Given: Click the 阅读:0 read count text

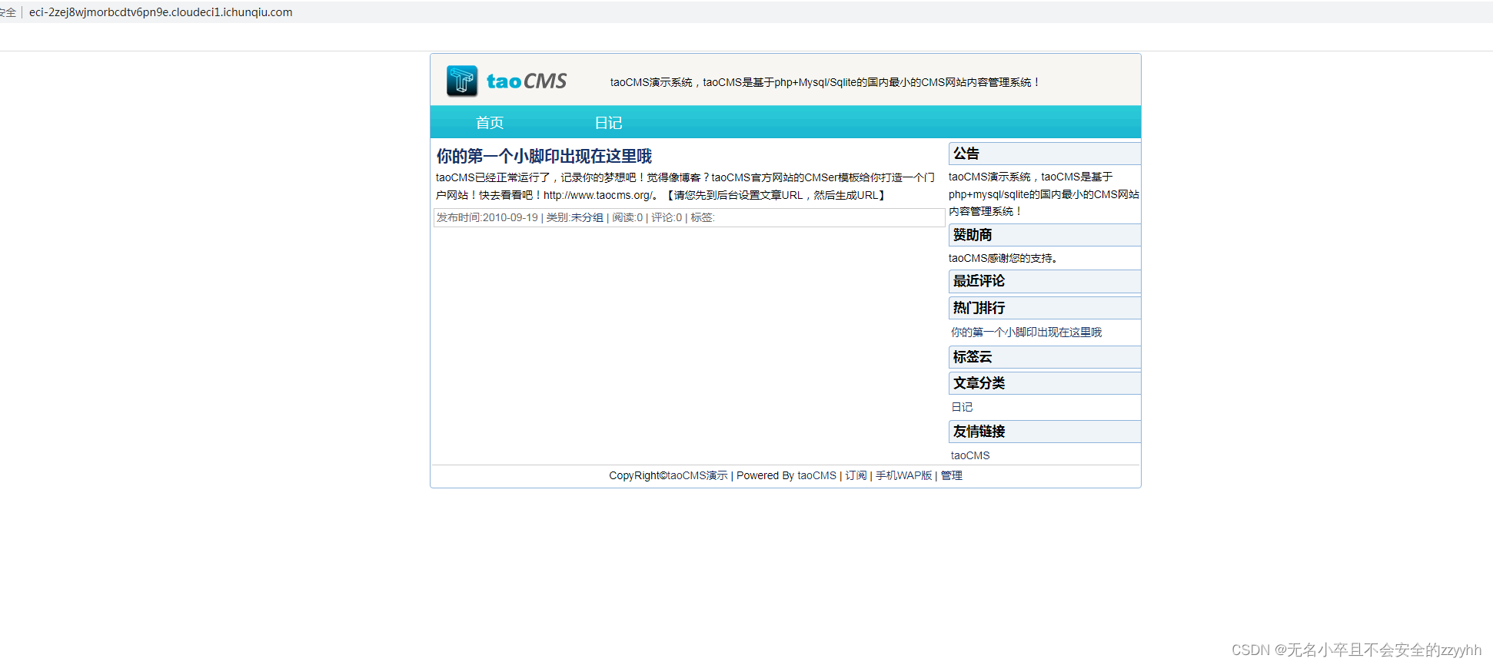Looking at the screenshot, I should [x=627, y=218].
